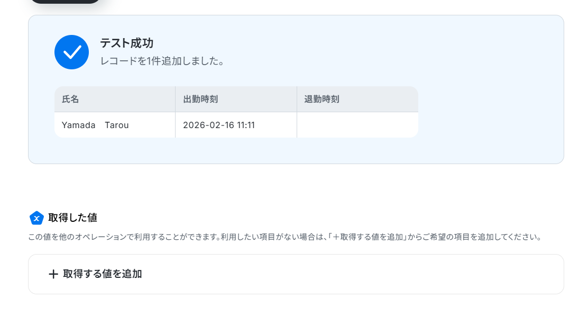Click the テスト成功 heading

[127, 43]
